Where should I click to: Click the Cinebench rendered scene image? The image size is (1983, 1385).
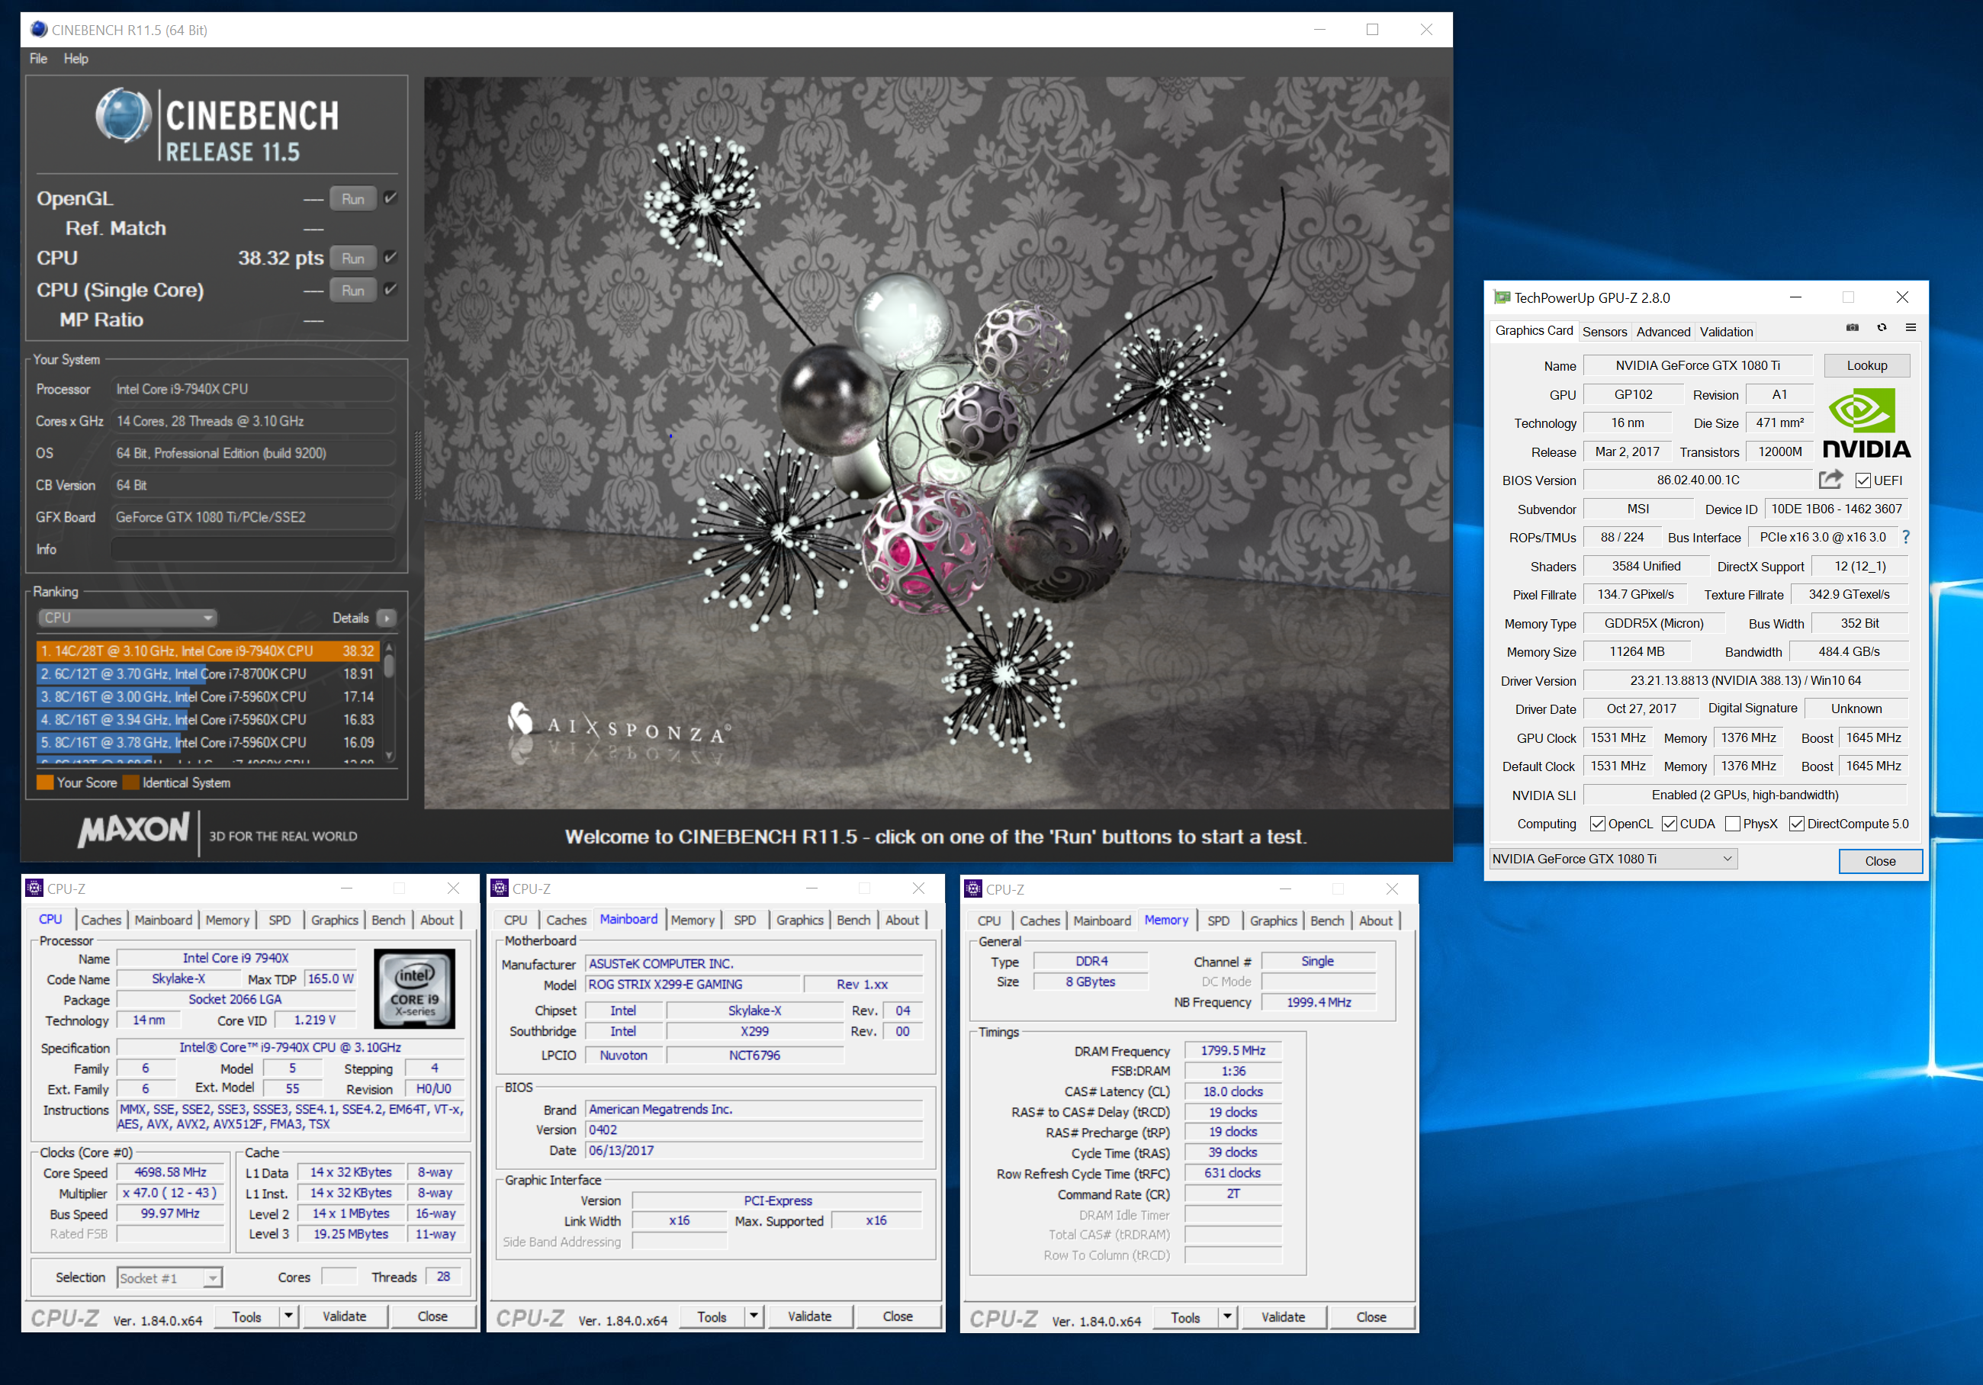coord(937,443)
